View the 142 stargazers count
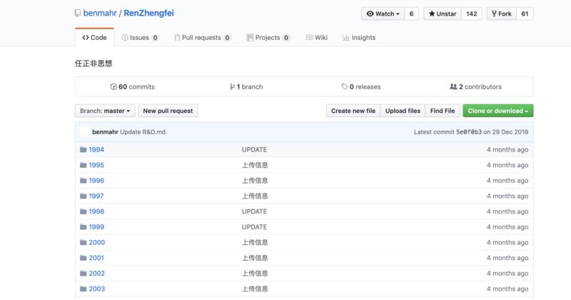The image size is (571, 300). 472,14
